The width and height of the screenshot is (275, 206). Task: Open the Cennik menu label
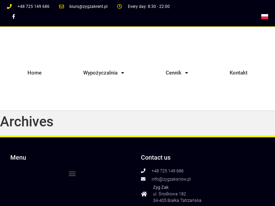pyautogui.click(x=173, y=73)
